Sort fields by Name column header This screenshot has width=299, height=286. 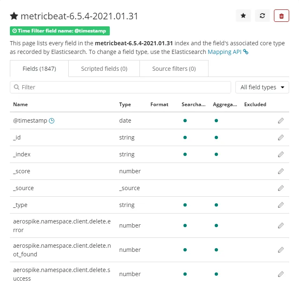coord(21,105)
